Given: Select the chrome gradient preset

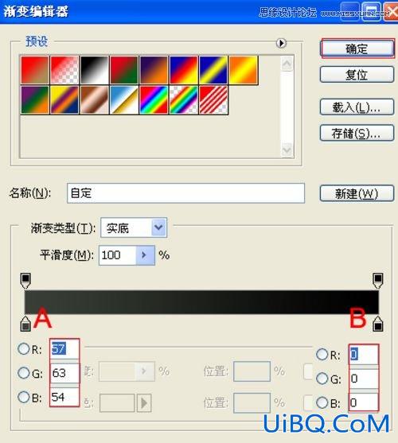Looking at the screenshot, I should [x=124, y=100].
